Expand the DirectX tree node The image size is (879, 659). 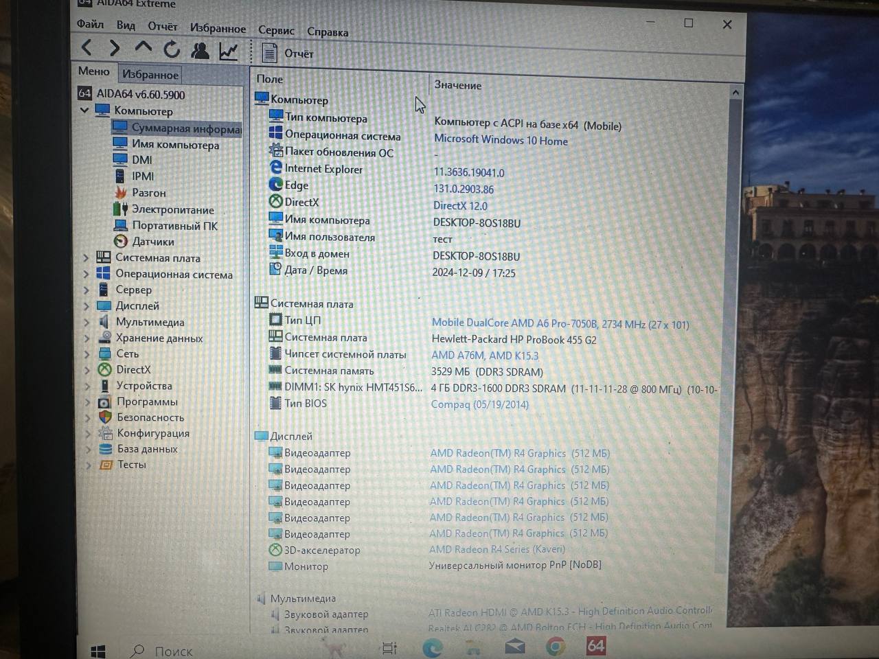87,370
